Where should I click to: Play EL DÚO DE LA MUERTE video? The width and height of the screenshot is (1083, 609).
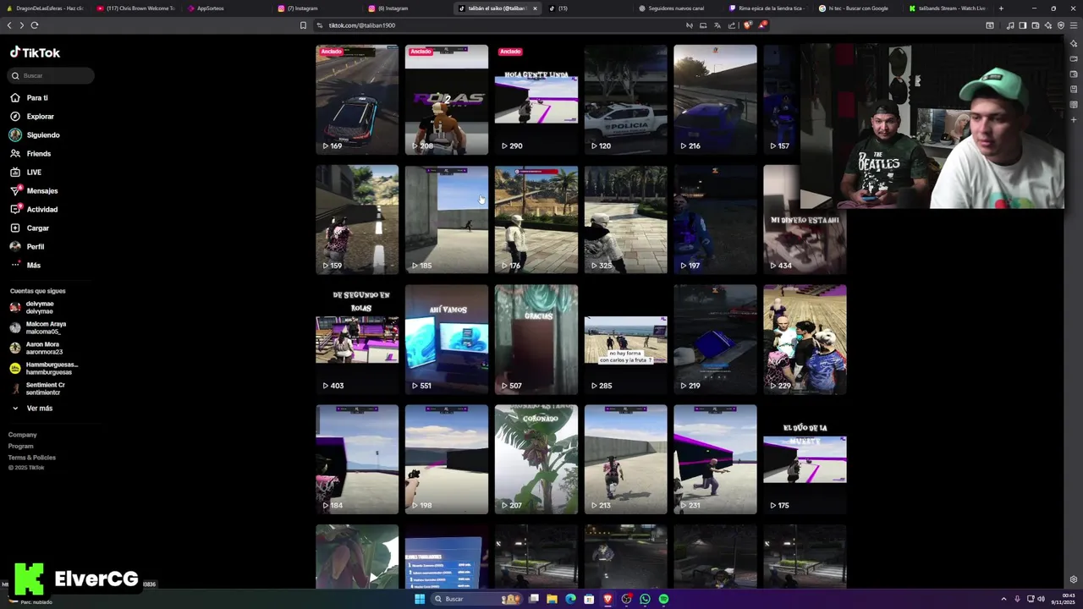(805, 460)
